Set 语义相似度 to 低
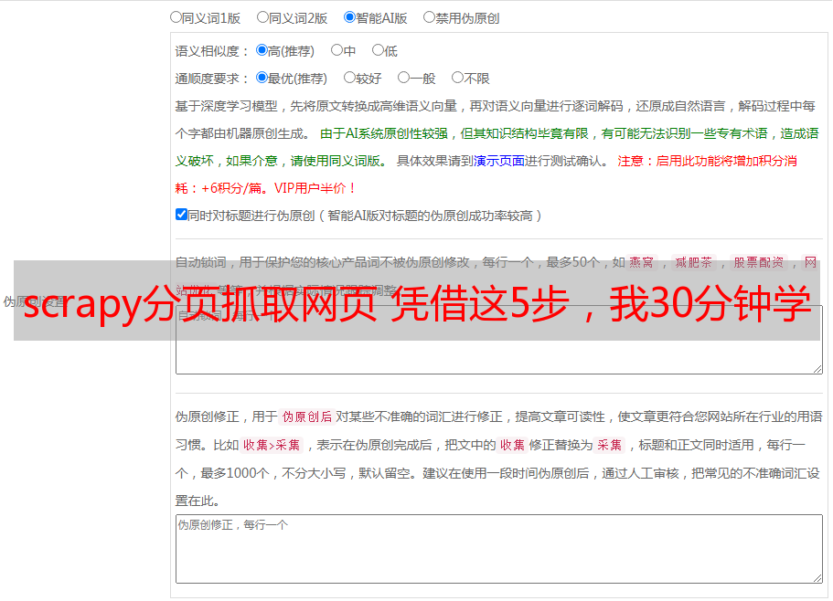The height and width of the screenshot is (601, 833). tap(378, 50)
